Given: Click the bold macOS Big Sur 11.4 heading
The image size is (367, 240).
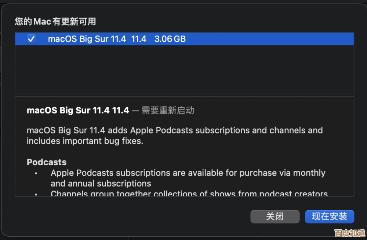Looking at the screenshot, I should click(x=78, y=110).
